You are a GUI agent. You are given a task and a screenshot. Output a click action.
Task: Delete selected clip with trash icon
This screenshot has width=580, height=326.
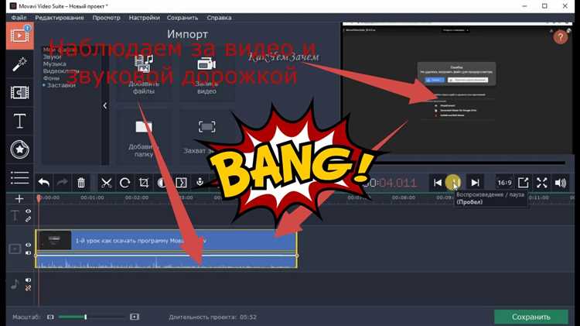tap(81, 183)
